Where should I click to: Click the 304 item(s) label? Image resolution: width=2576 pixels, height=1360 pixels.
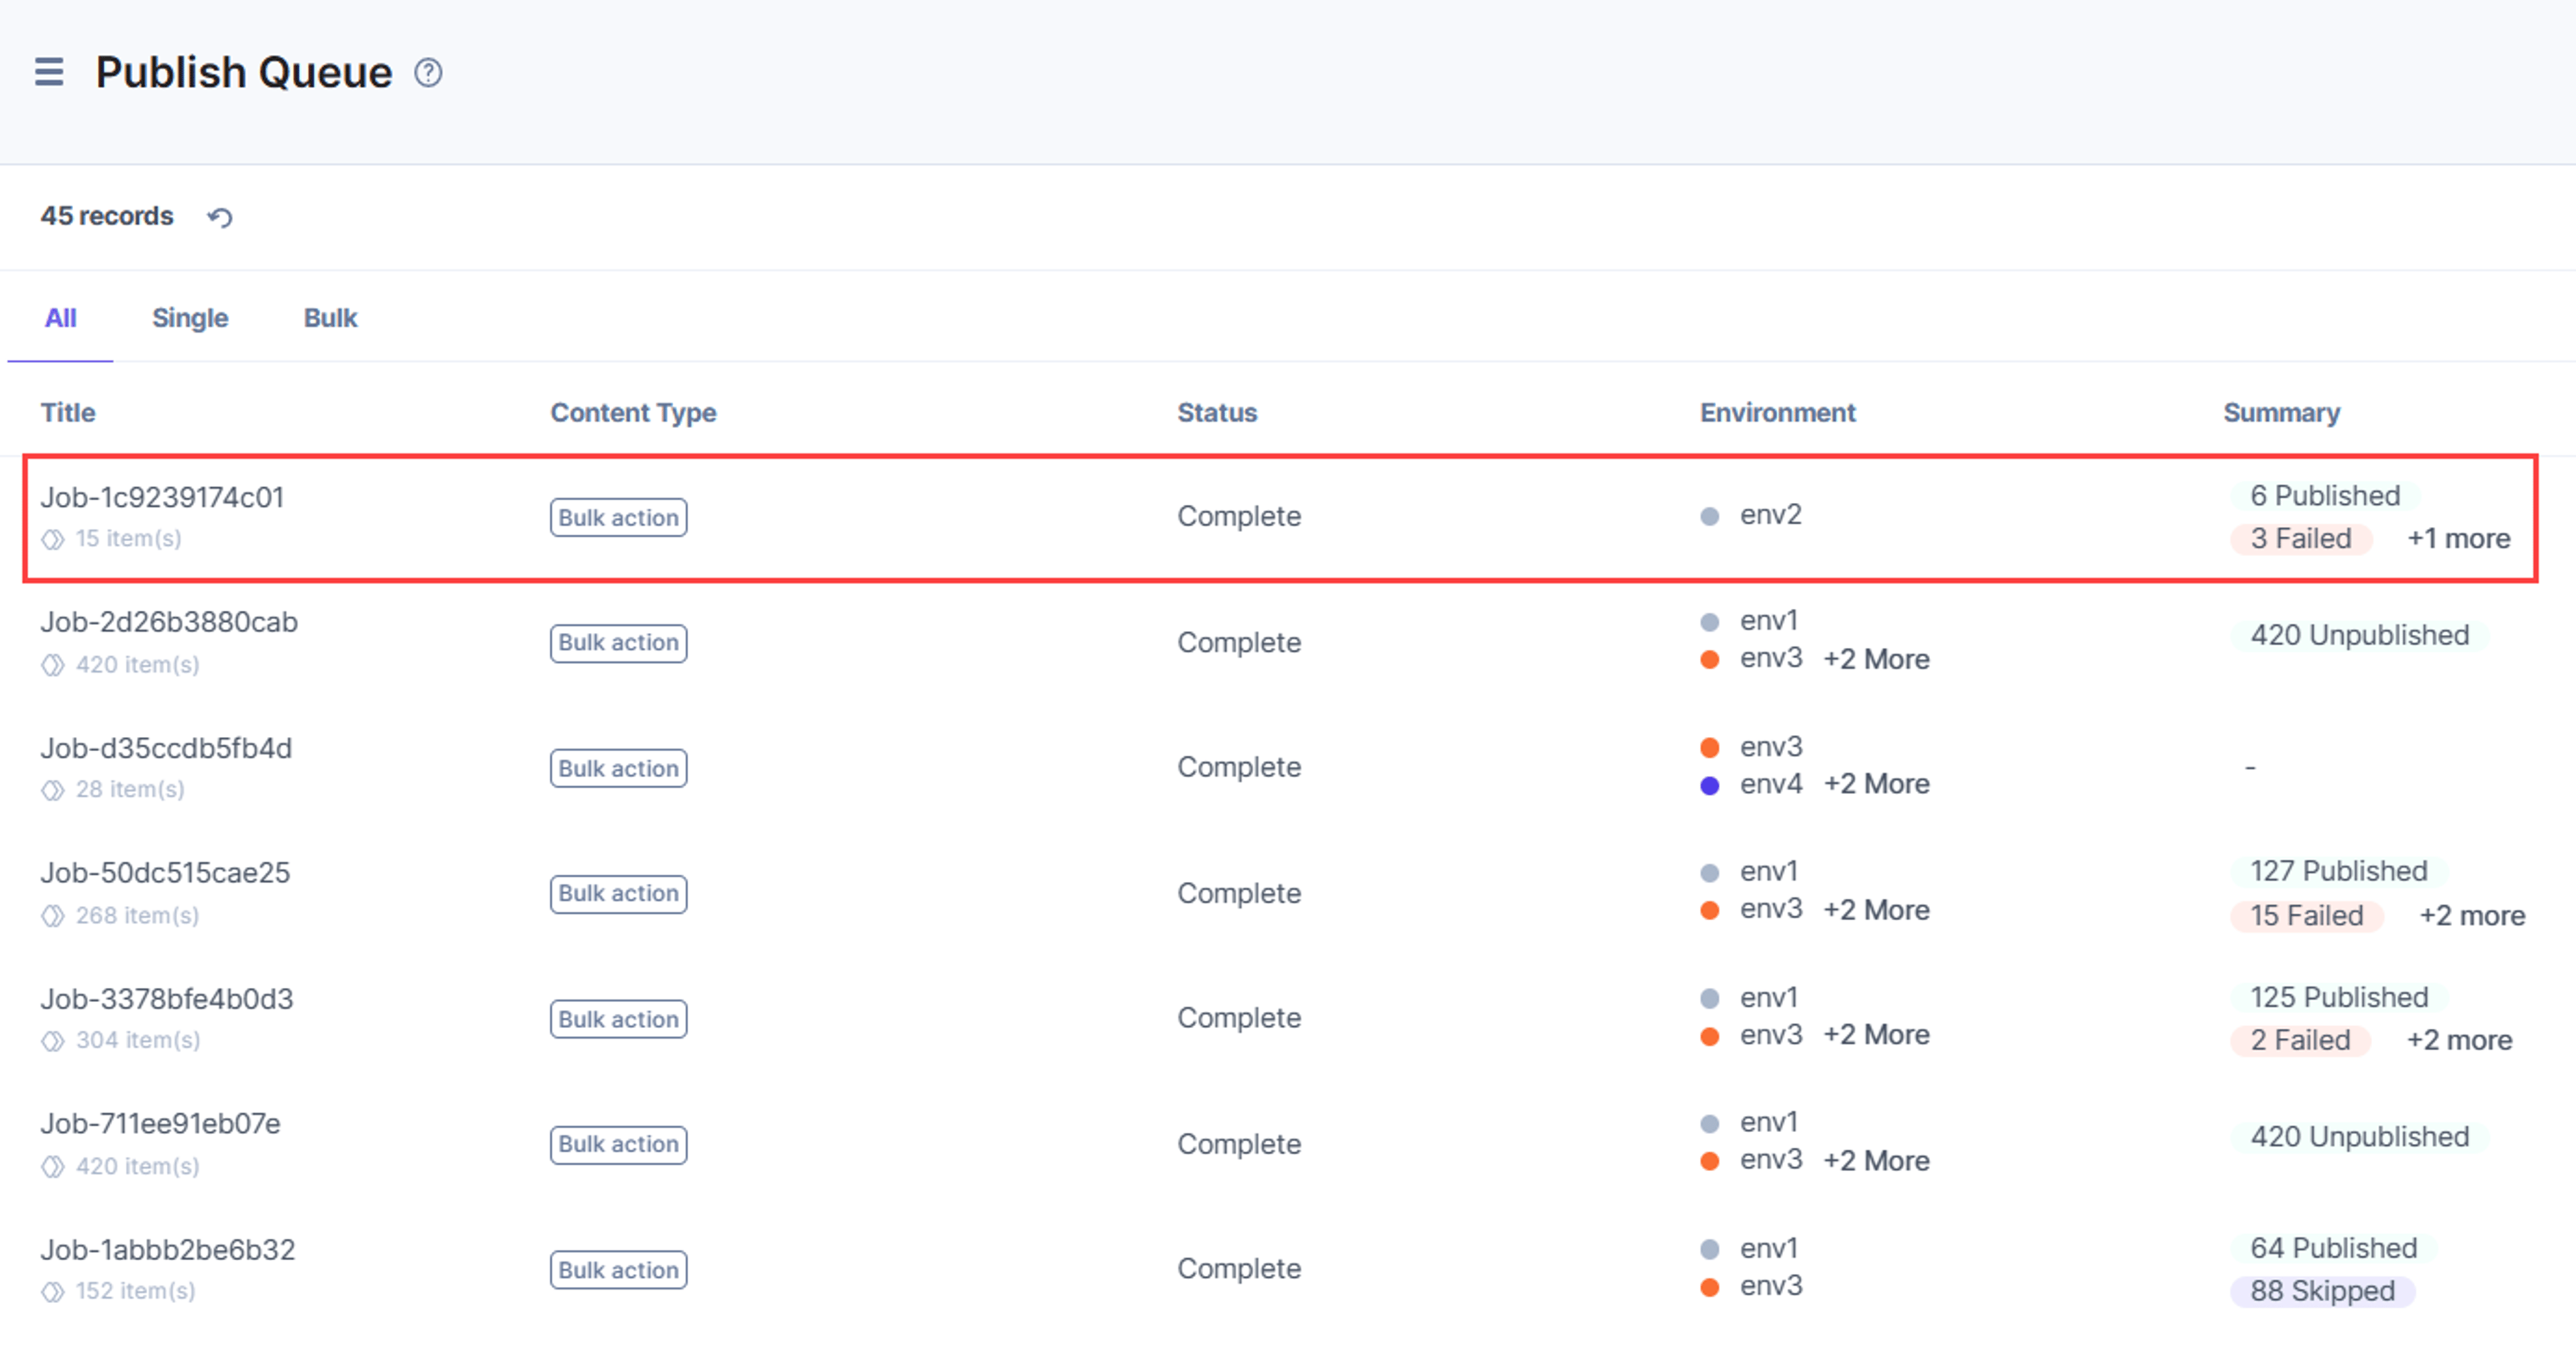(x=138, y=1041)
